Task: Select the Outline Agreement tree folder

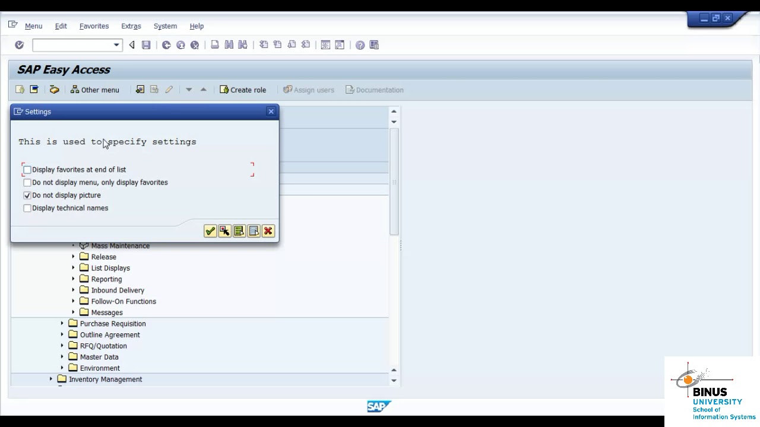Action: pos(110,334)
